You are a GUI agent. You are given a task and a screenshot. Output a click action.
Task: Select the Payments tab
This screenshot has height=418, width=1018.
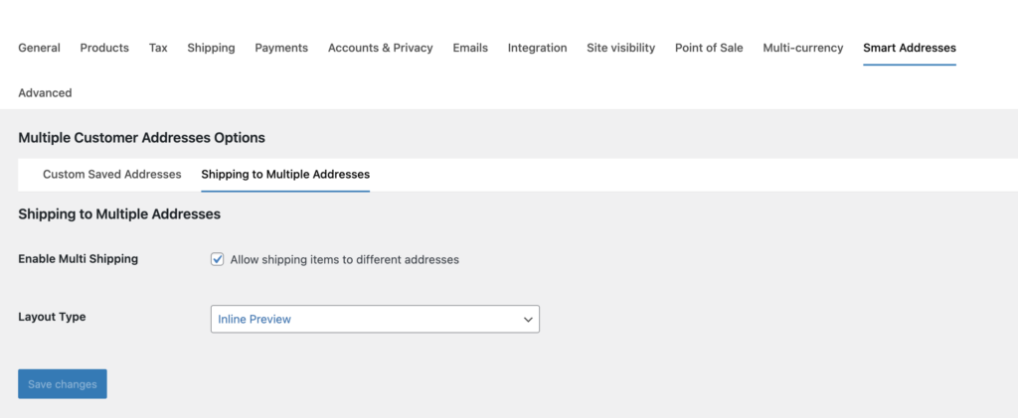pos(281,48)
